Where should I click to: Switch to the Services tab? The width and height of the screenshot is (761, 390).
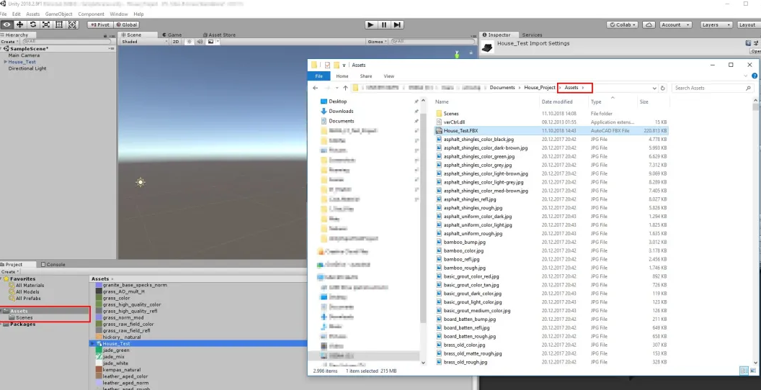coord(532,35)
